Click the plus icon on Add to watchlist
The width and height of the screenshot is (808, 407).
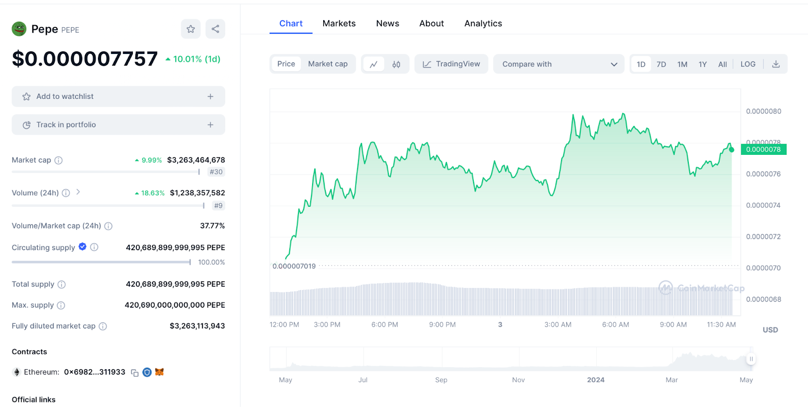[x=211, y=96]
